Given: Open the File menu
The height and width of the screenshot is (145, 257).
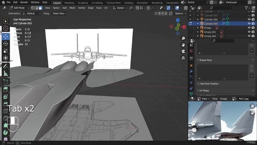Looking at the screenshot, I should (x=8, y=2).
